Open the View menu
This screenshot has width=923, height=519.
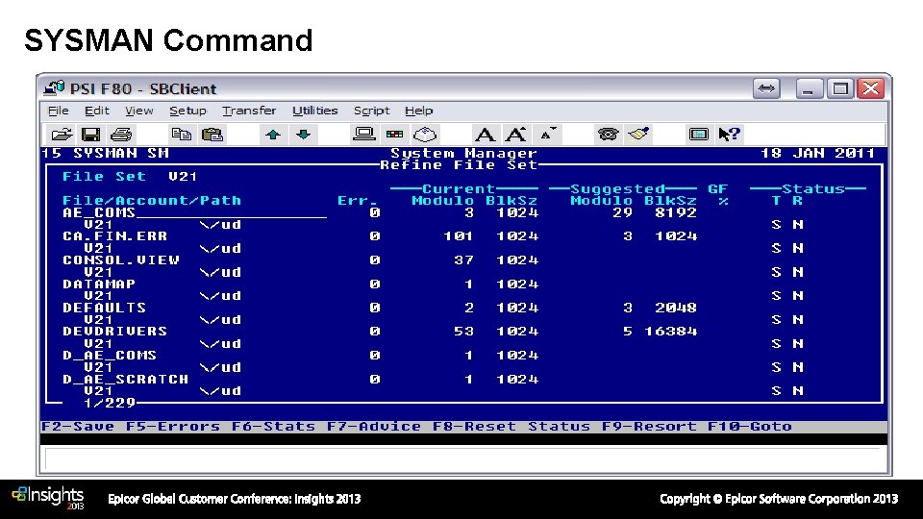[x=138, y=111]
